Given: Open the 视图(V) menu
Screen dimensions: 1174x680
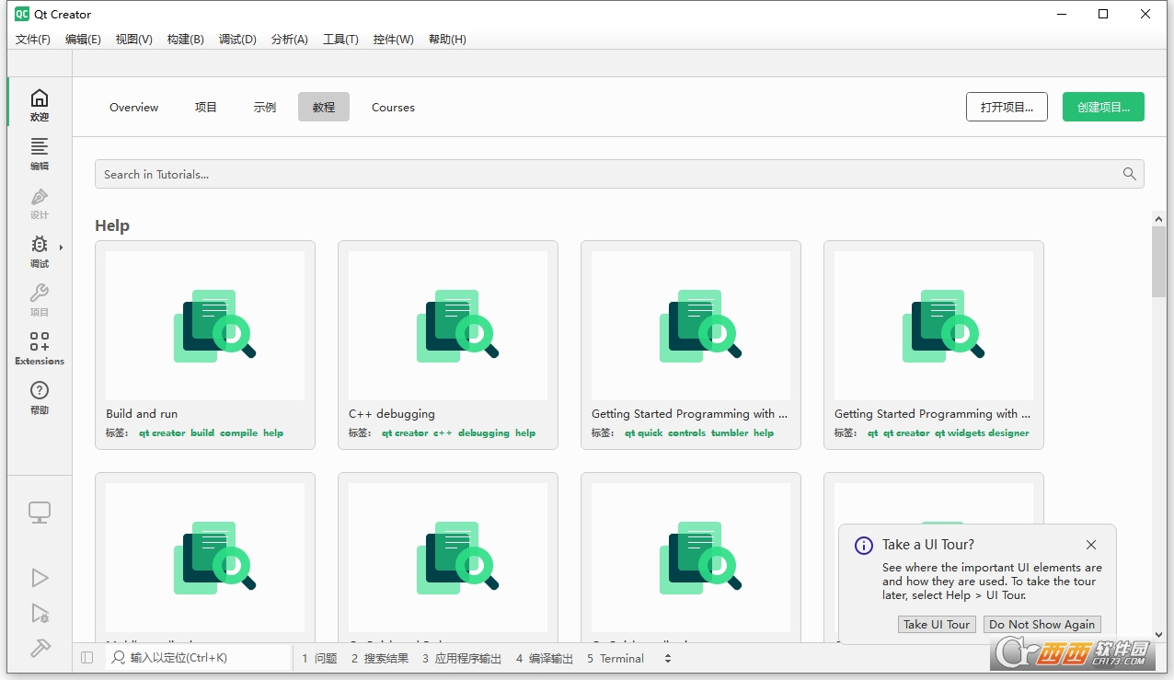Looking at the screenshot, I should pos(134,40).
